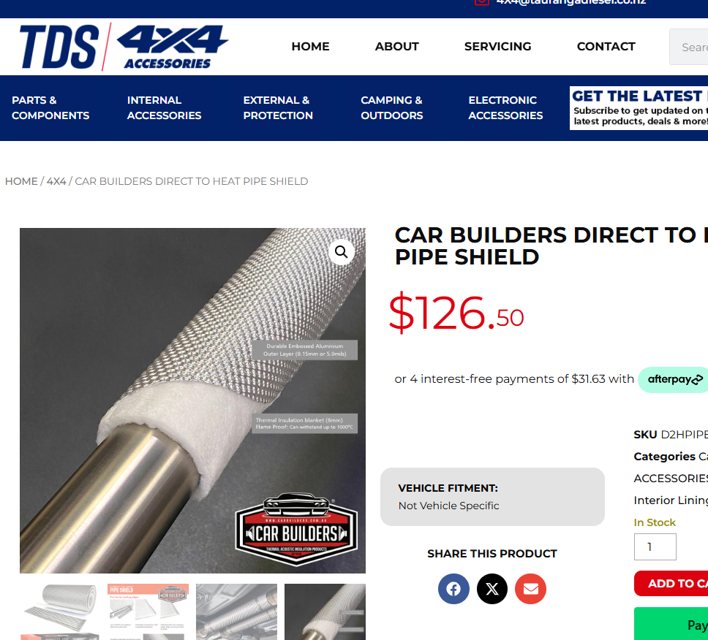
Task: Click the magnifier zoom icon on product image
Action: point(342,251)
